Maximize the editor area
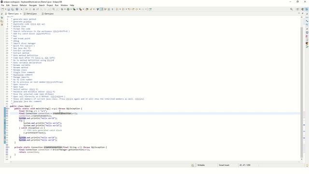 coord(303,13)
